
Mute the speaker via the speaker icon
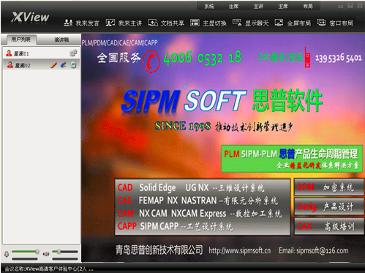(46, 254)
